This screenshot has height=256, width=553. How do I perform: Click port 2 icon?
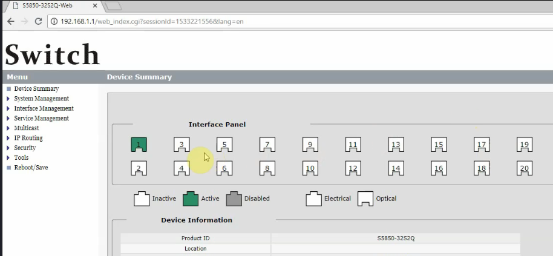point(139,169)
